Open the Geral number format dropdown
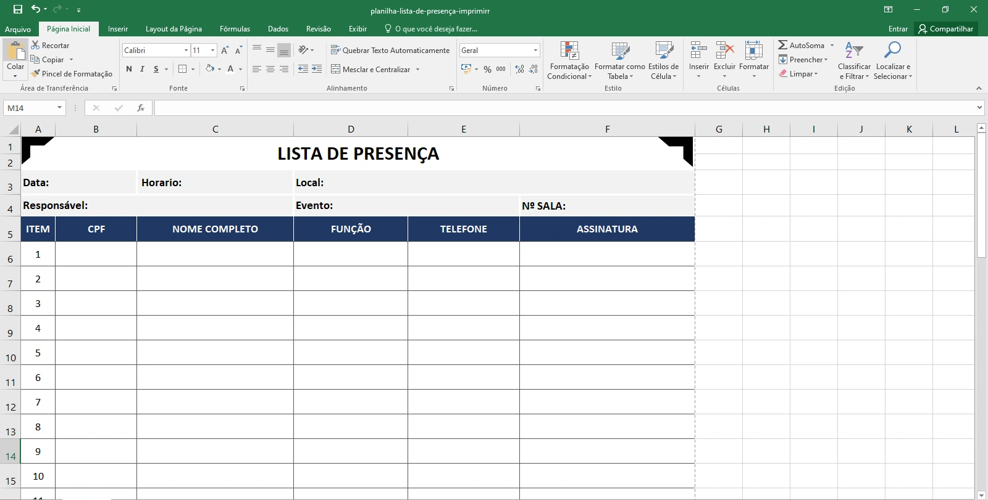This screenshot has height=500, width=988. coord(535,50)
